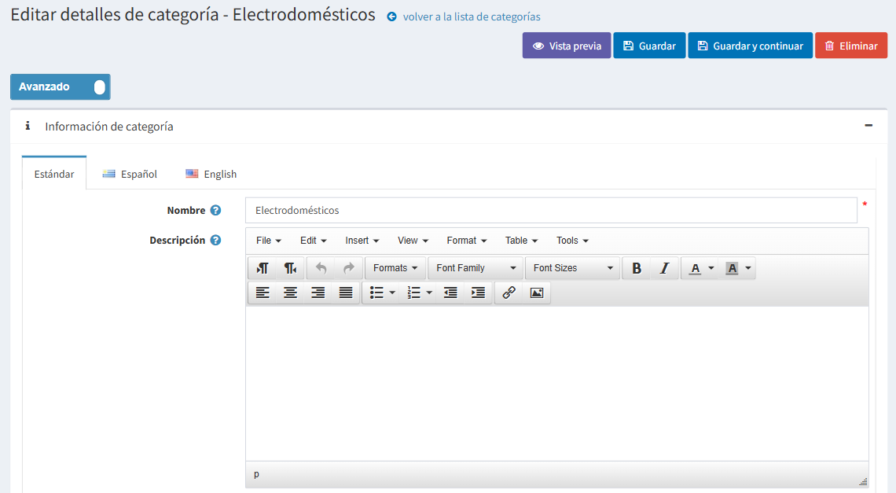Viewport: 896px width, 493px height.
Task: Toggle the Avanzado mode switch
Action: pos(98,87)
